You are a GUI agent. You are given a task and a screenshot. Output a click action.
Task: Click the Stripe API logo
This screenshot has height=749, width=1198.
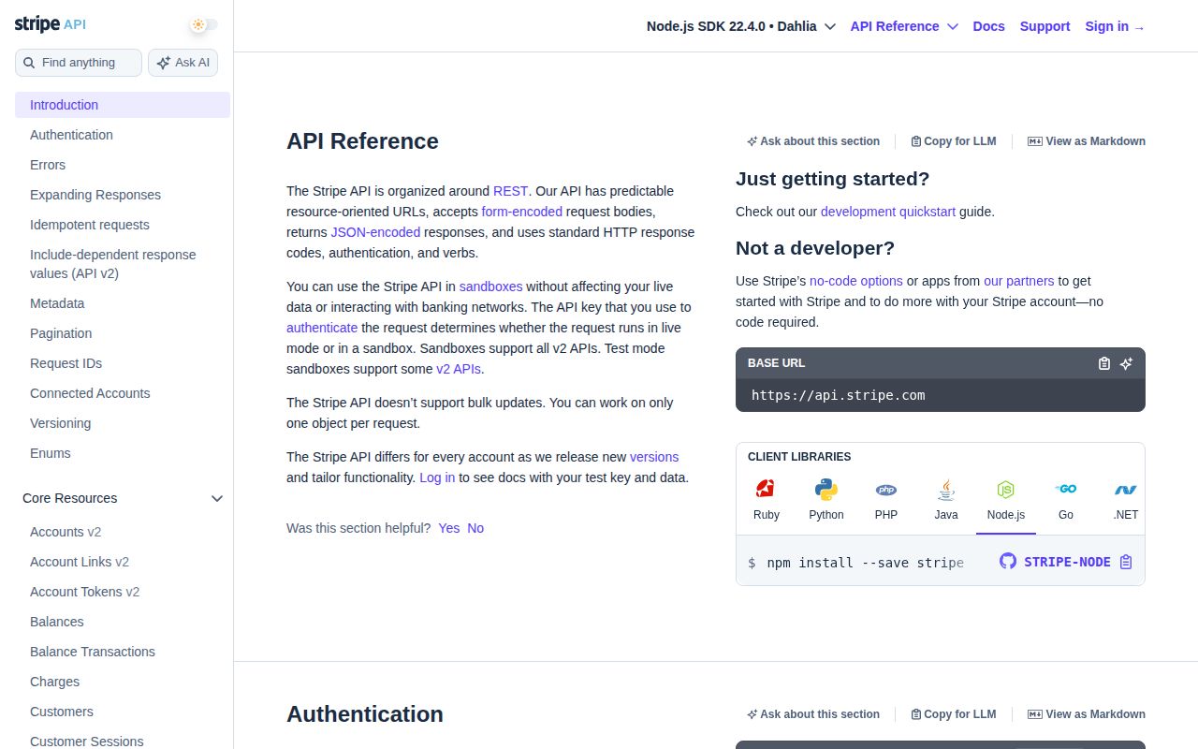50,24
